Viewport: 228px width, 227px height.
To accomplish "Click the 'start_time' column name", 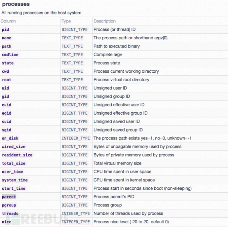I will coord(14,188).
